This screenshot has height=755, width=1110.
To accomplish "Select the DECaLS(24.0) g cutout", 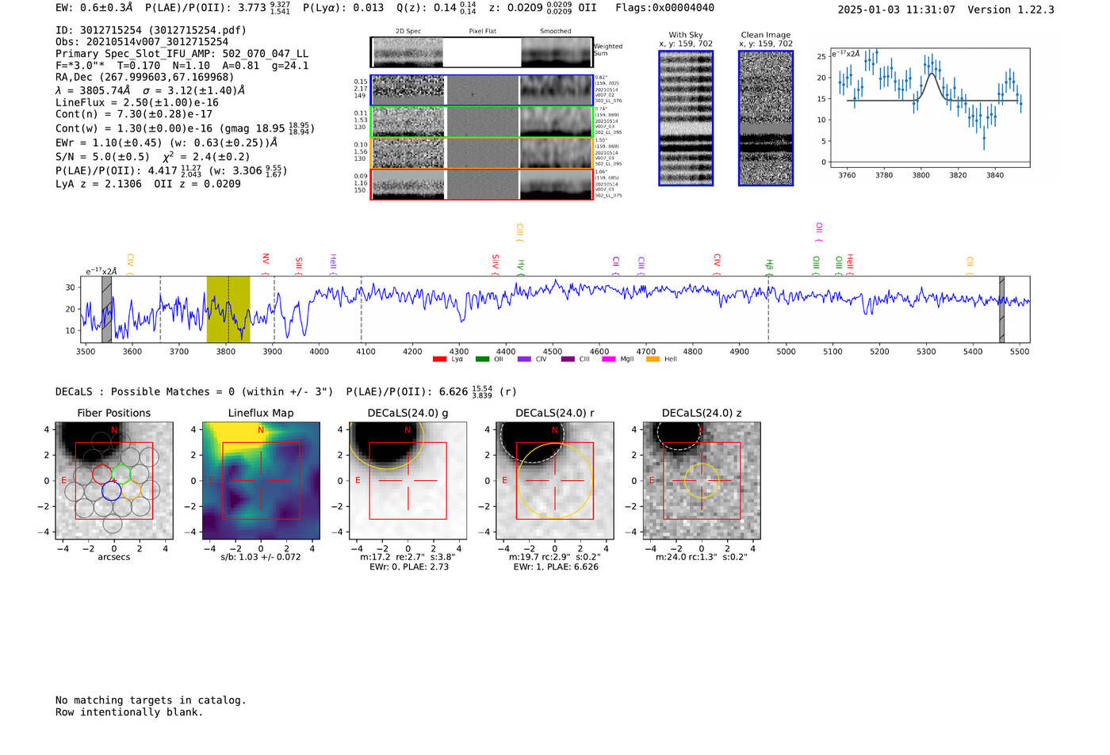I will (x=408, y=480).
